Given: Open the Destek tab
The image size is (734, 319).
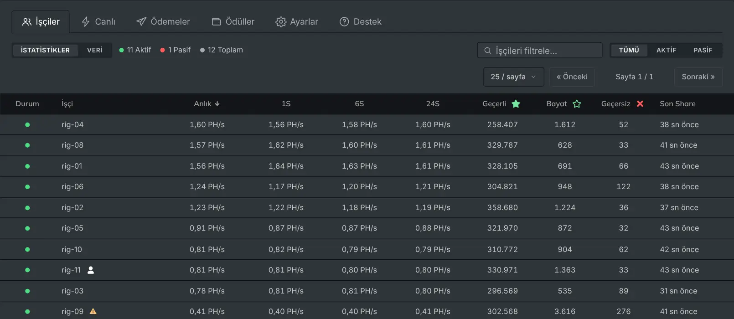Looking at the screenshot, I should pos(360,21).
